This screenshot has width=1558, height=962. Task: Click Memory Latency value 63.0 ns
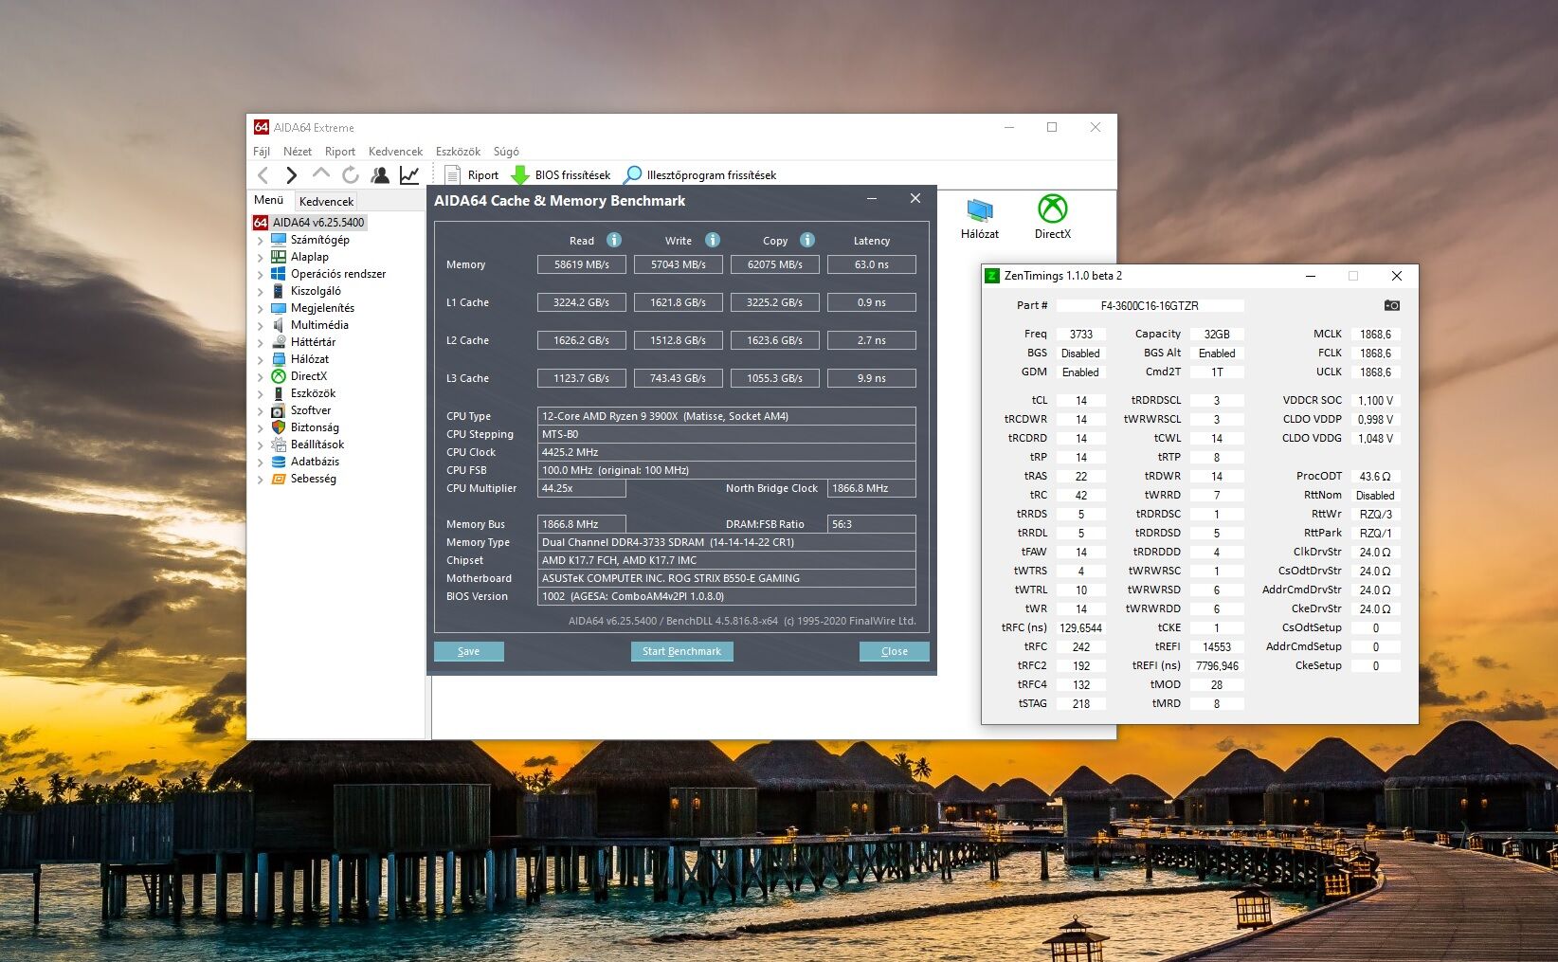(x=872, y=264)
